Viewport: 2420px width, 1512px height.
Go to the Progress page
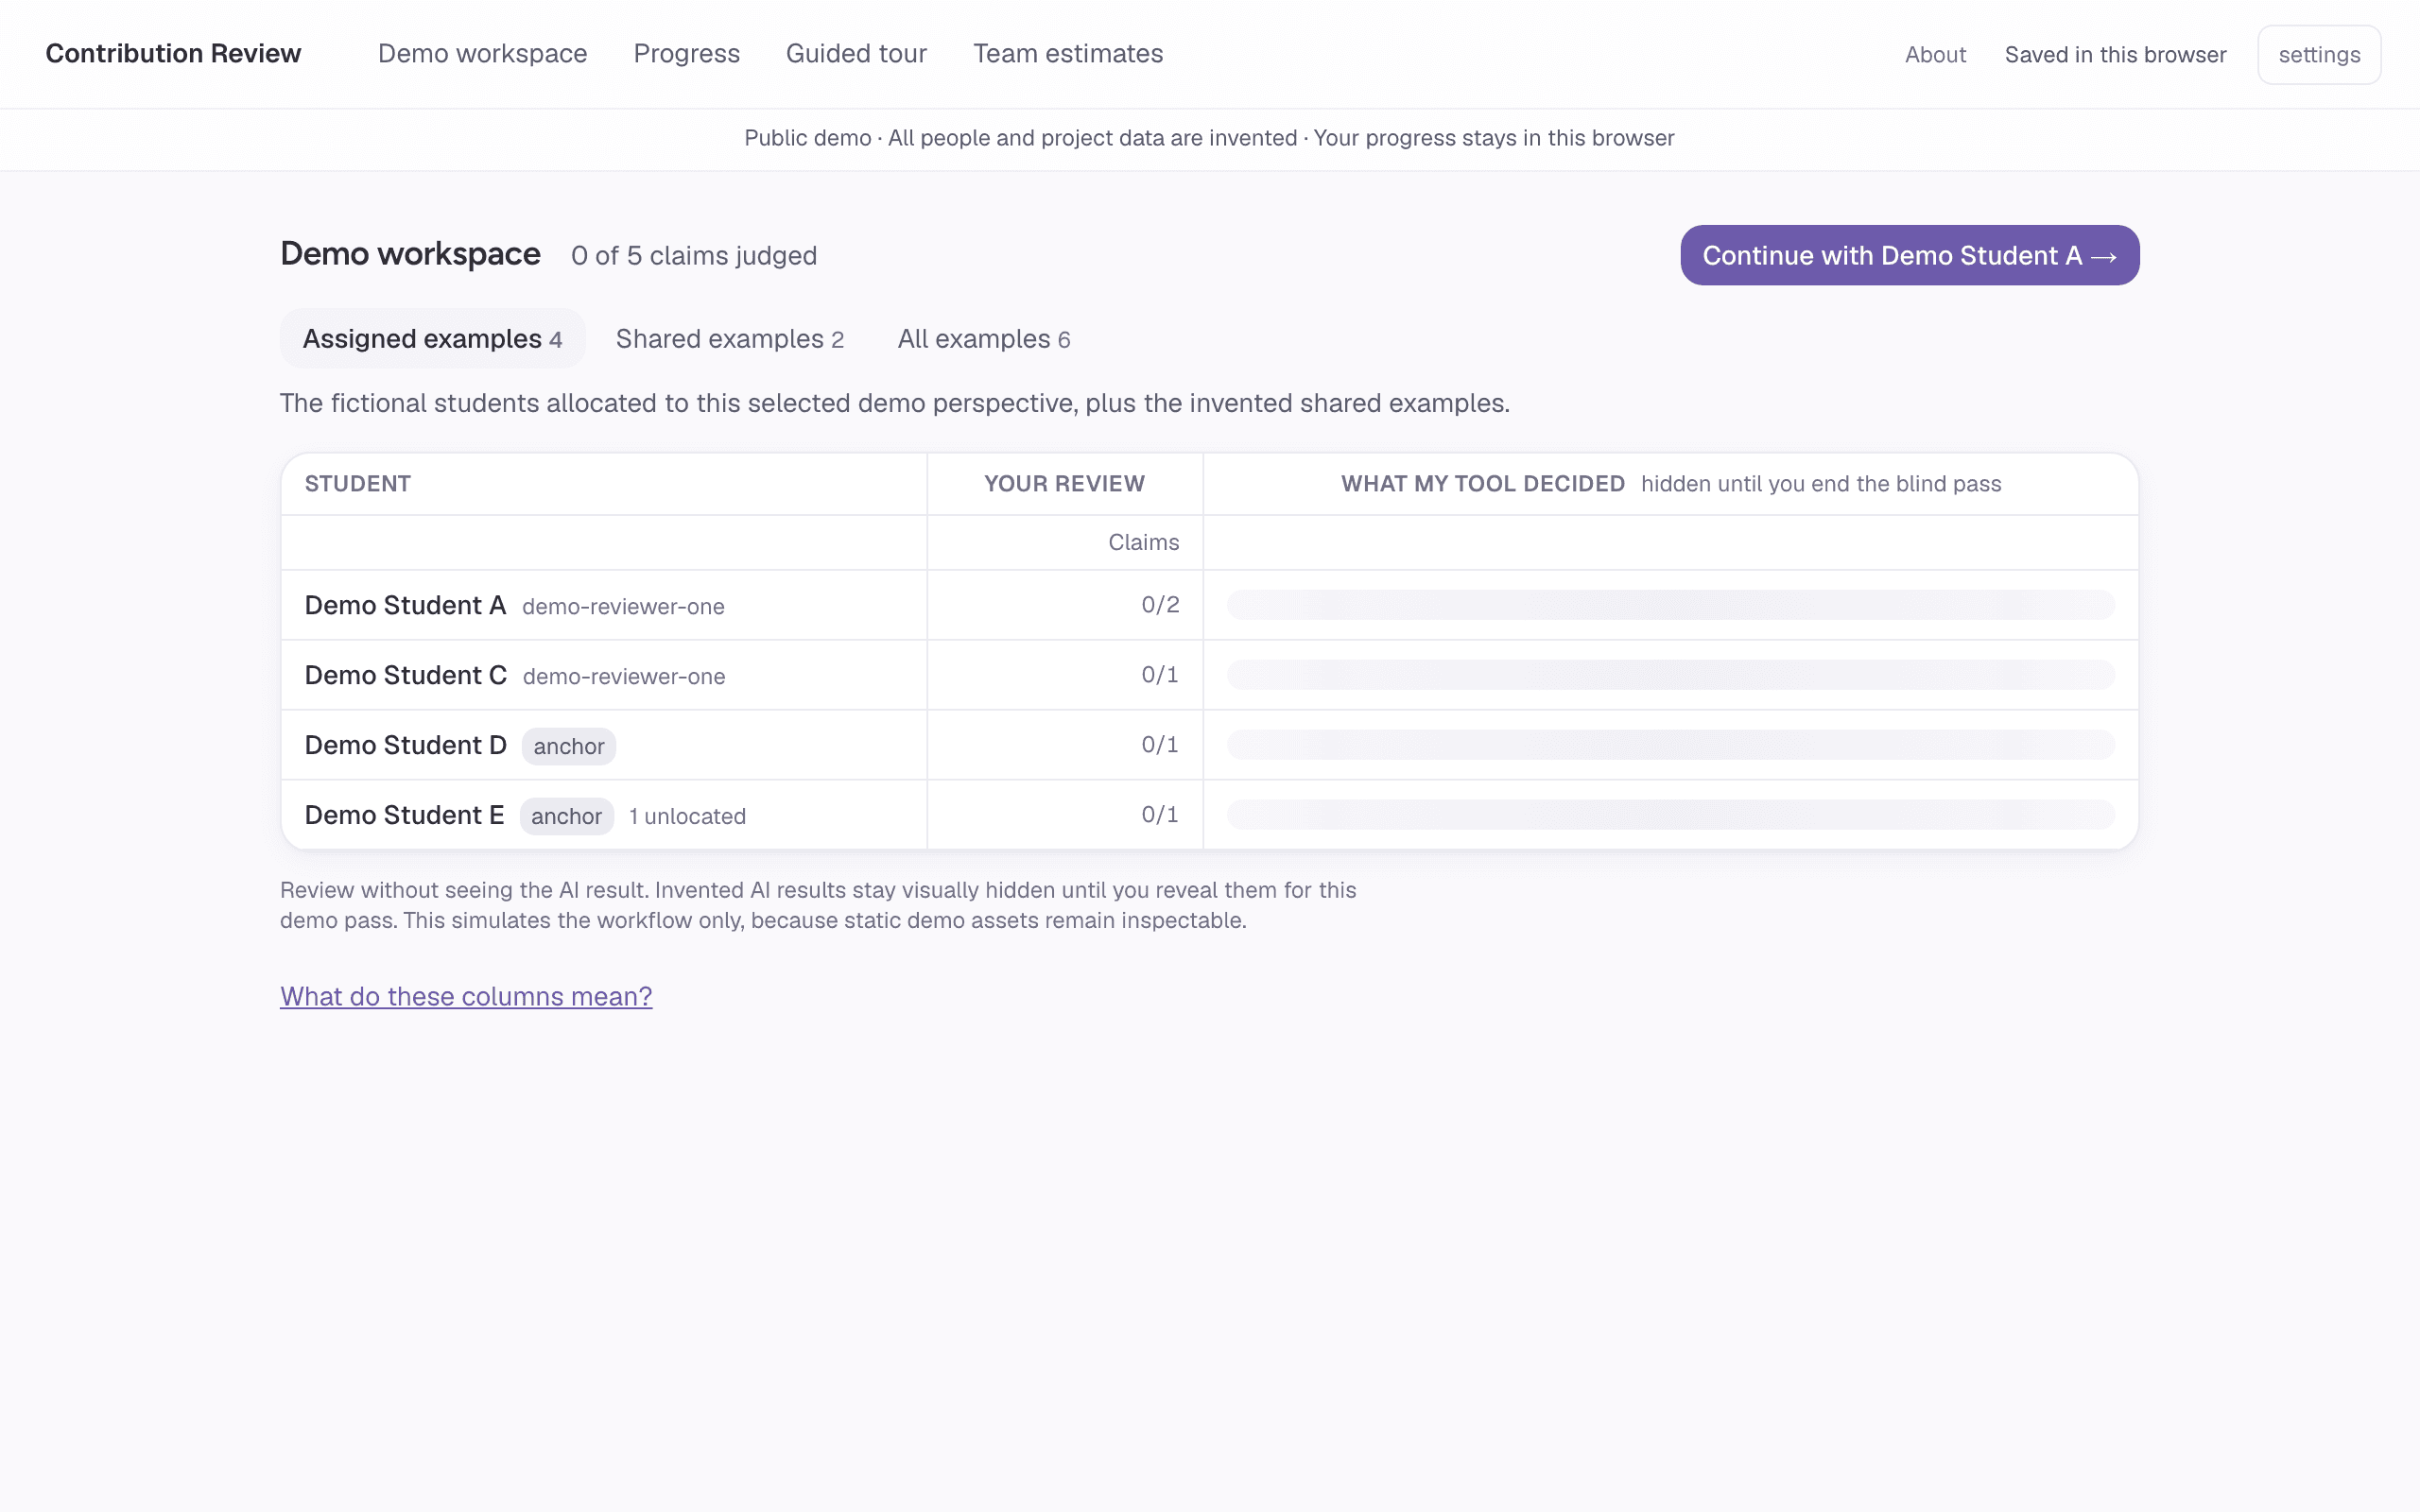point(686,54)
